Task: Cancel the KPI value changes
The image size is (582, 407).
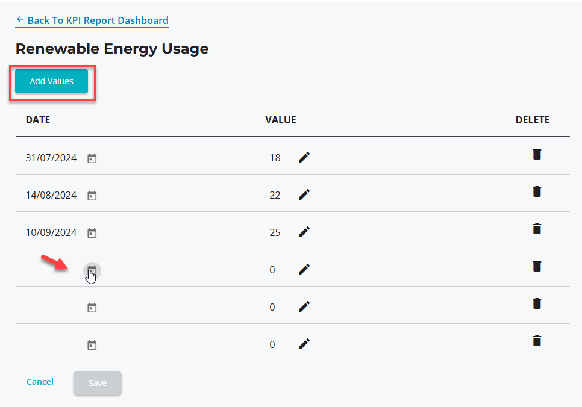Action: [40, 382]
